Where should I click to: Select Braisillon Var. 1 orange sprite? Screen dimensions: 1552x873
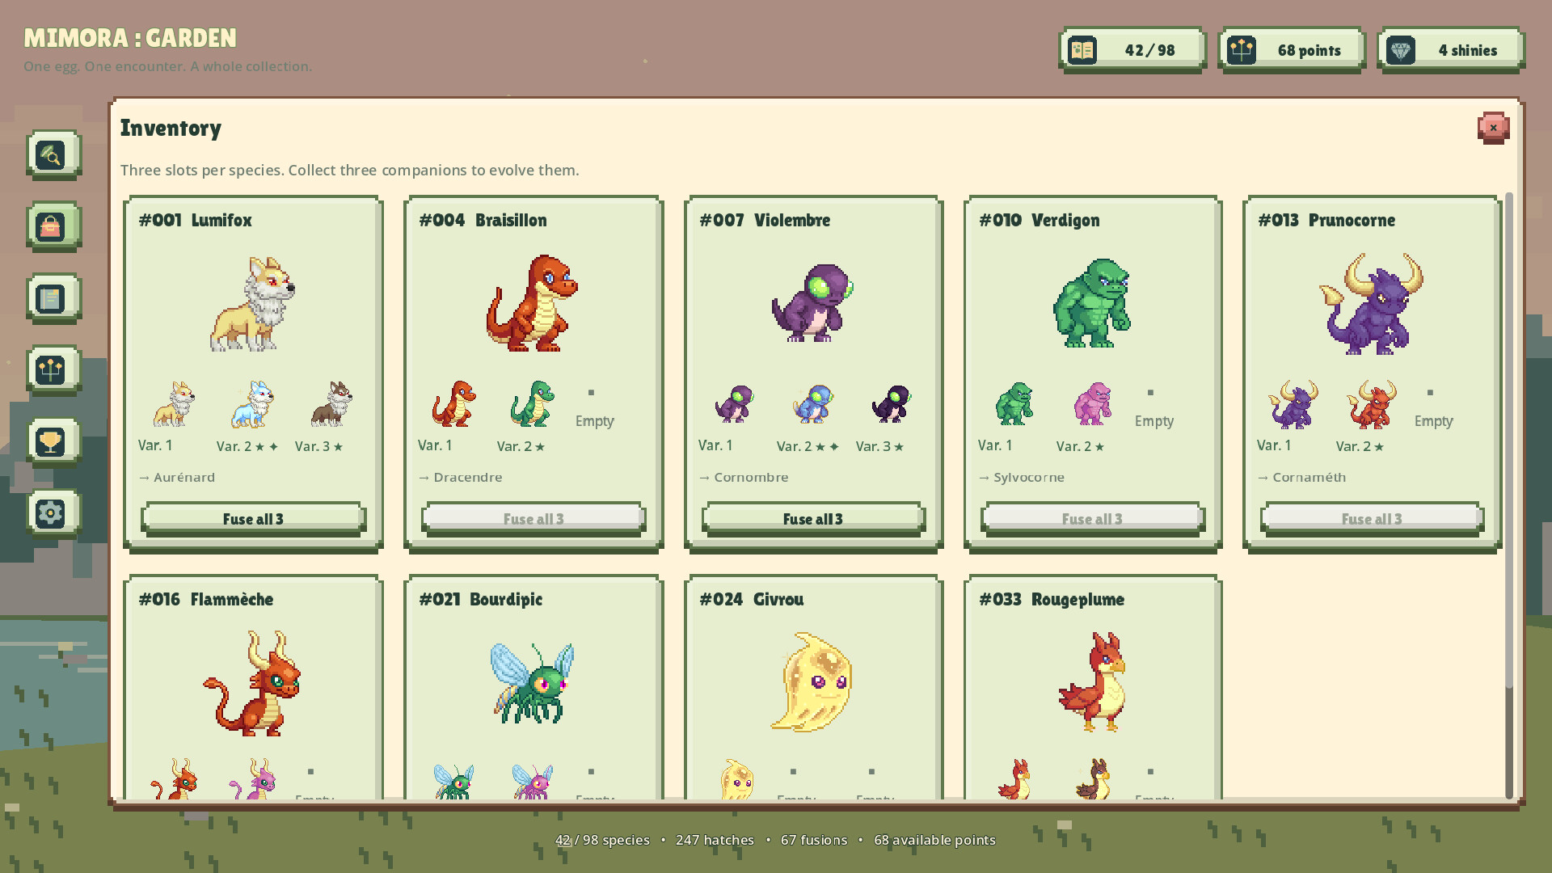coord(454,404)
